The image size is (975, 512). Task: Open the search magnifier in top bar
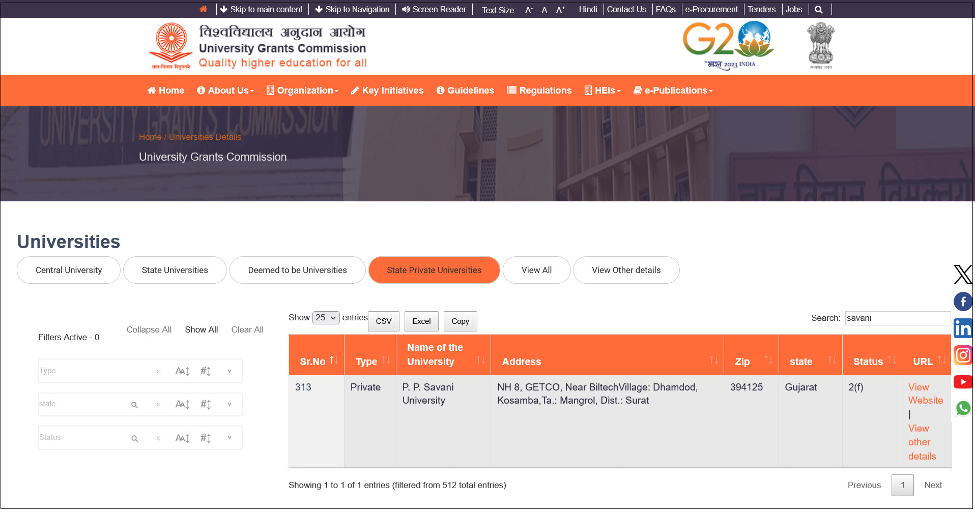tap(818, 9)
